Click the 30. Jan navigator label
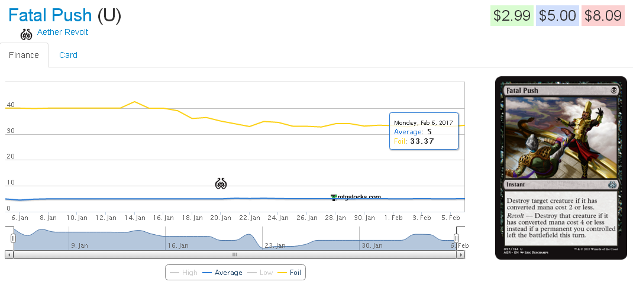The height and width of the screenshot is (288, 633). point(372,245)
